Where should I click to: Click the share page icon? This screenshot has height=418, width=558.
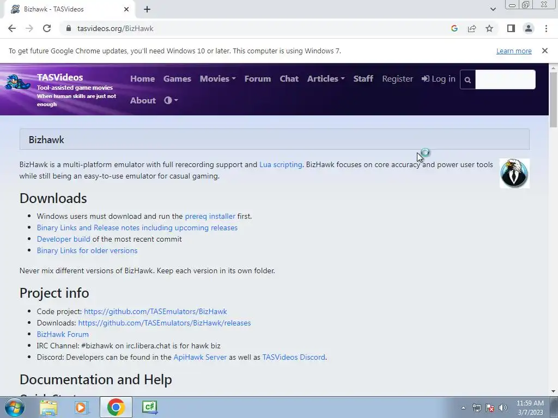click(472, 28)
